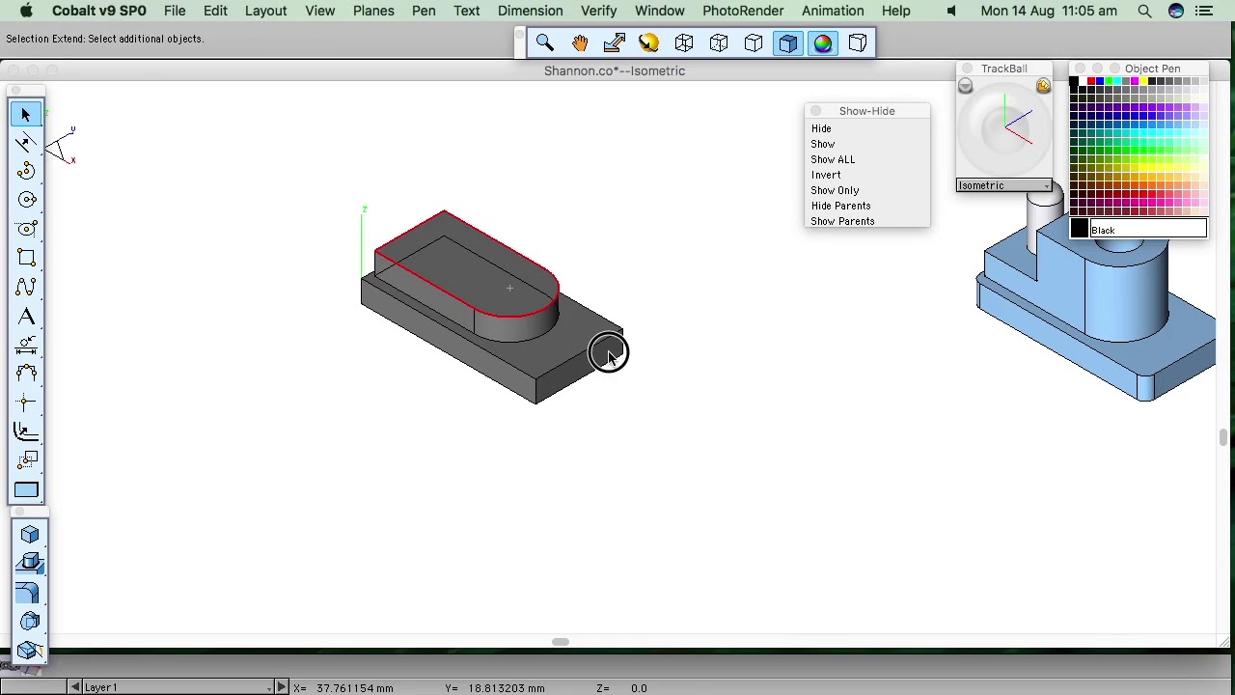
Task: Open the PhotoRender menu
Action: click(743, 11)
